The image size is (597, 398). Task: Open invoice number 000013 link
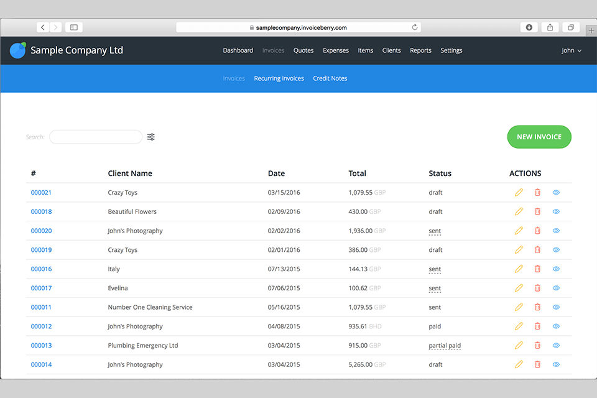tap(41, 345)
